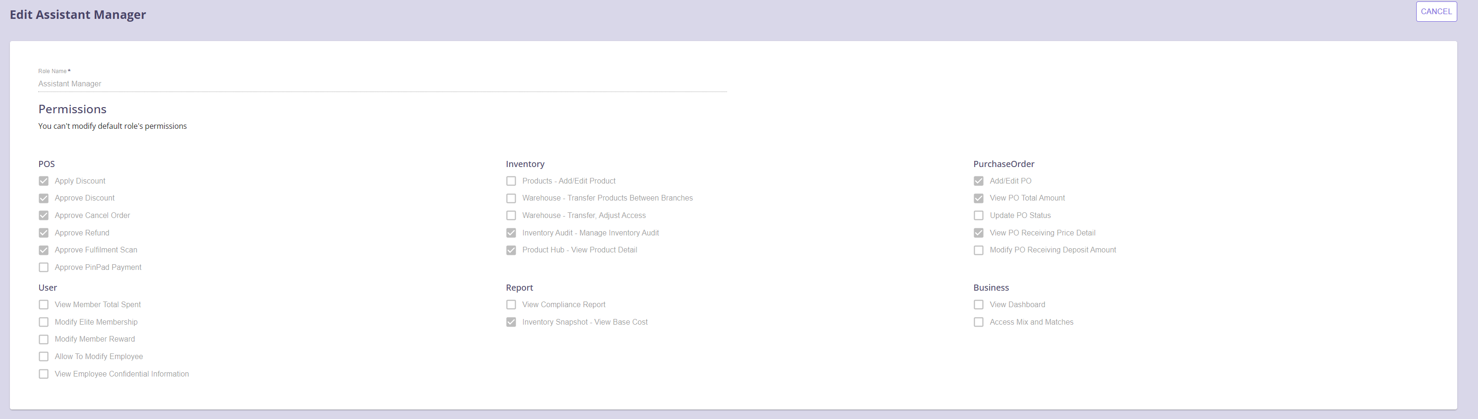Toggle Inventory Audit - Manage Inventory Audit

click(x=511, y=233)
